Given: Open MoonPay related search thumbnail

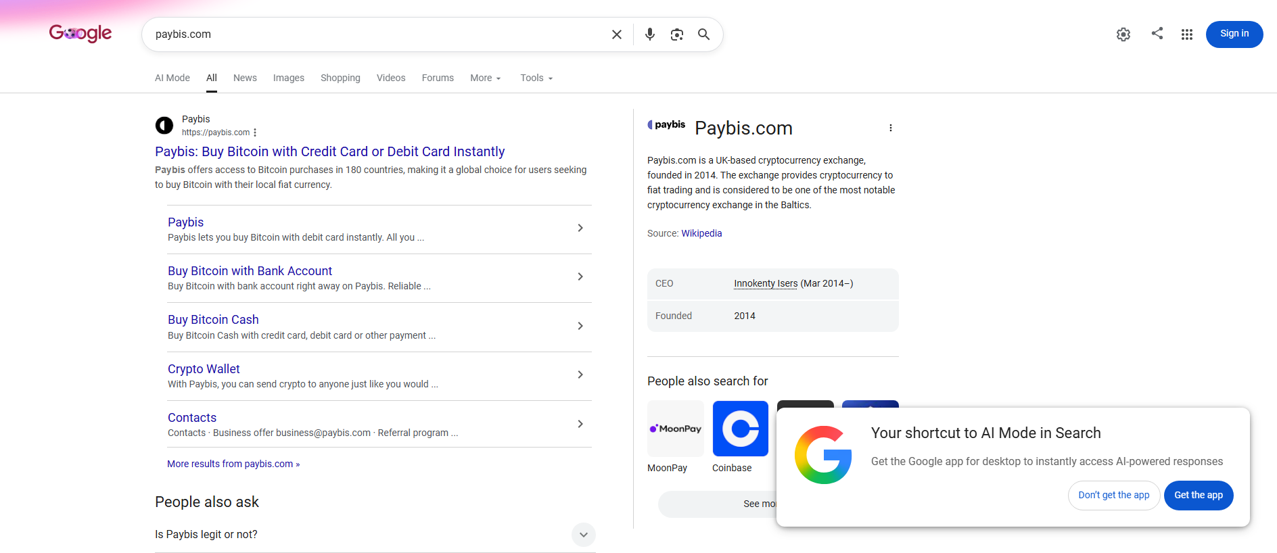Looking at the screenshot, I should tap(675, 429).
